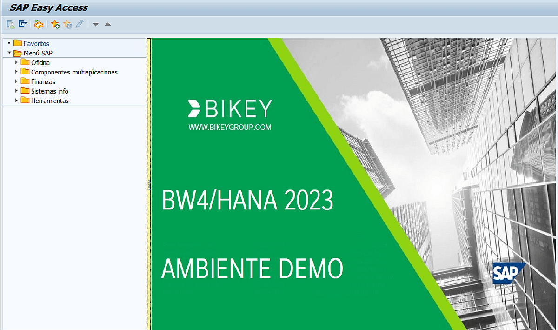Select the Finanzas label
The height and width of the screenshot is (330, 558).
pos(43,82)
